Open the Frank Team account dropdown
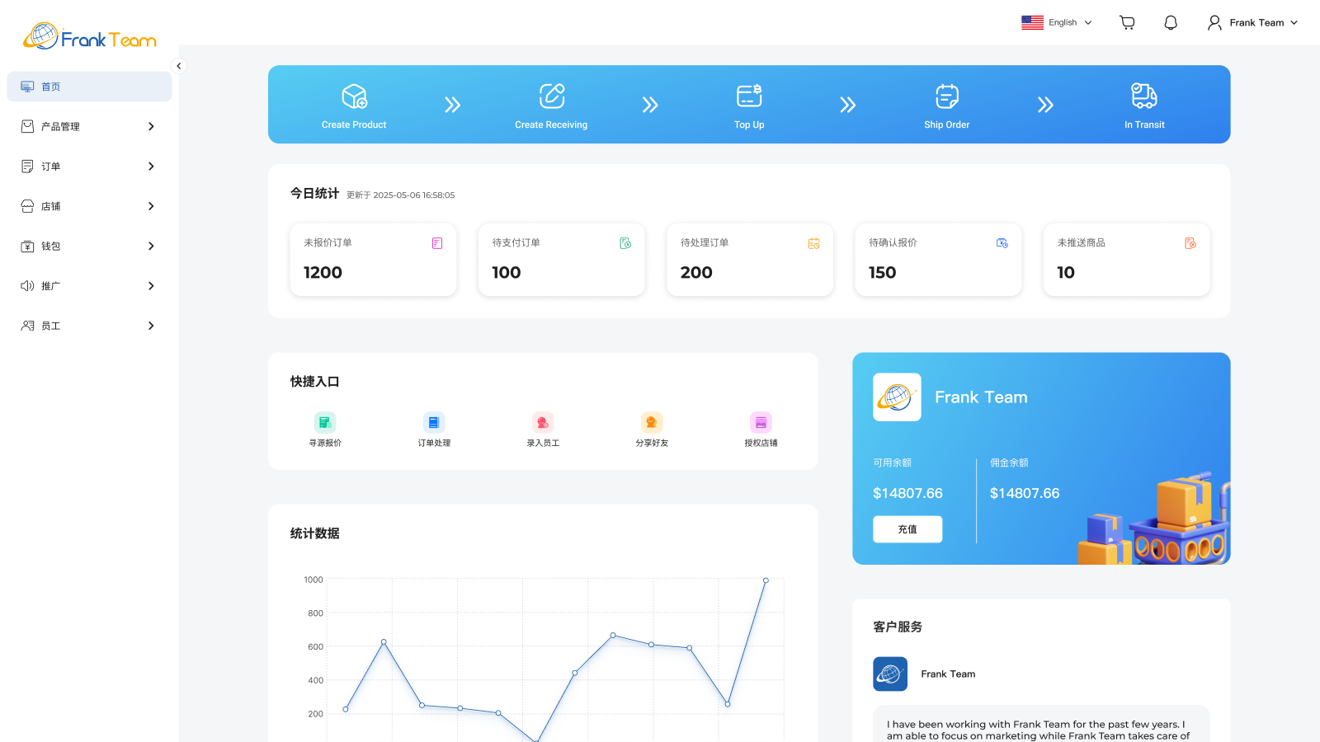 coord(1252,22)
